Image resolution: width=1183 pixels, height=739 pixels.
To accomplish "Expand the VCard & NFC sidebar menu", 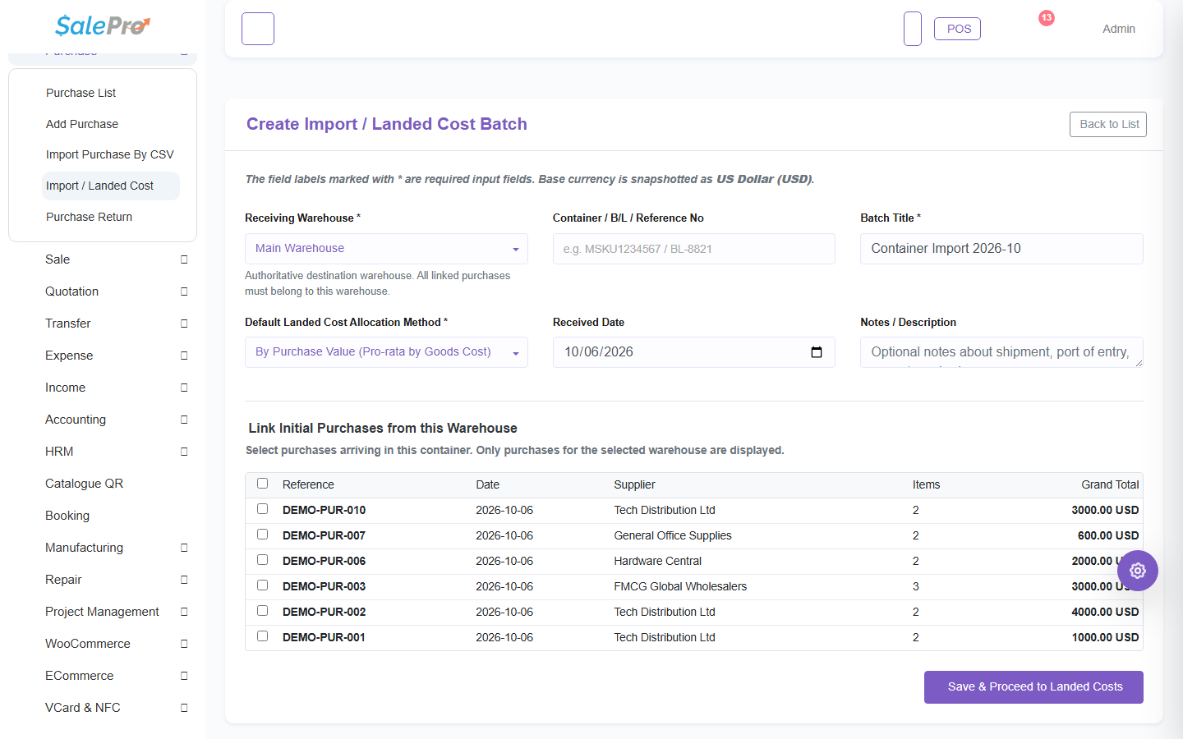I will (x=103, y=708).
